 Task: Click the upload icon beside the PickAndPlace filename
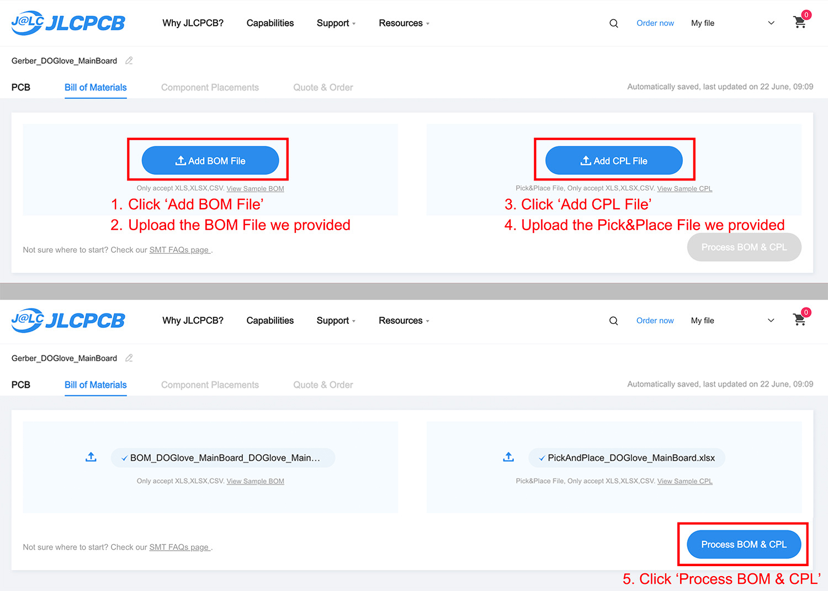click(x=508, y=457)
